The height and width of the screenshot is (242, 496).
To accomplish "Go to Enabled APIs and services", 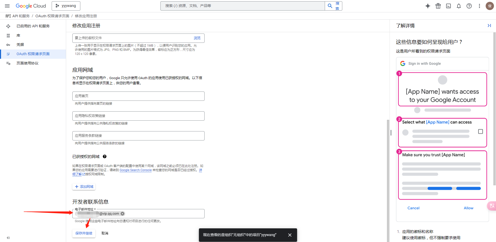I will click(33, 26).
